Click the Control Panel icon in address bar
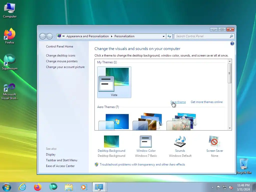 (59, 36)
